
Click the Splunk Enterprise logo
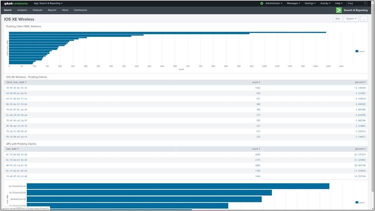16,3
